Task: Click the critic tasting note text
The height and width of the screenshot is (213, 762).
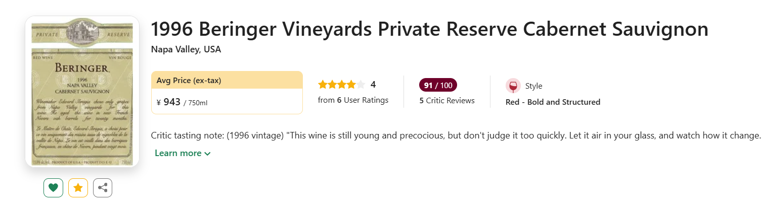Action: coord(455,136)
